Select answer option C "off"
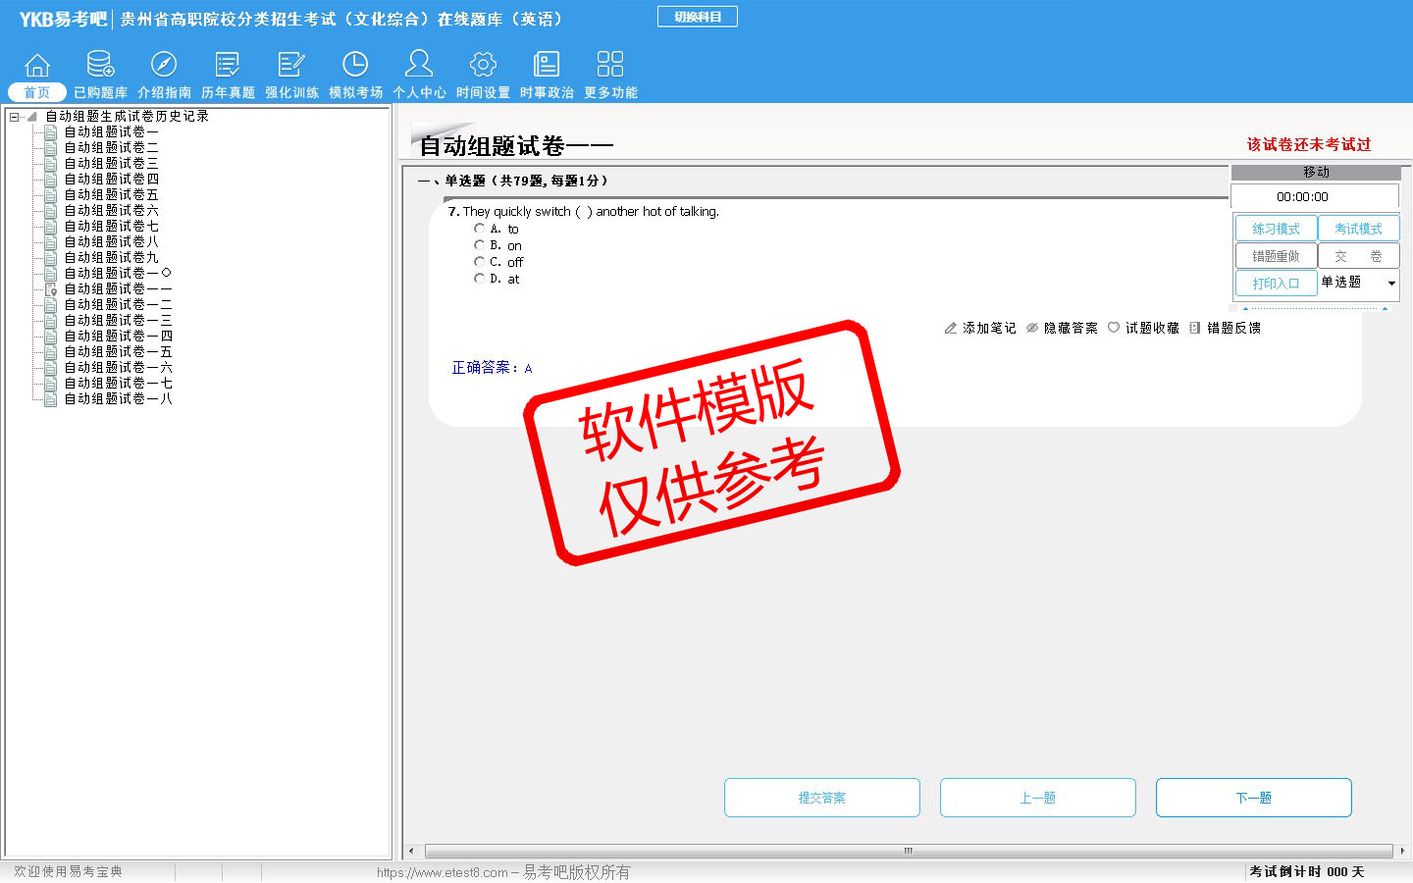Screen dimensions: 1413x883 tap(479, 262)
